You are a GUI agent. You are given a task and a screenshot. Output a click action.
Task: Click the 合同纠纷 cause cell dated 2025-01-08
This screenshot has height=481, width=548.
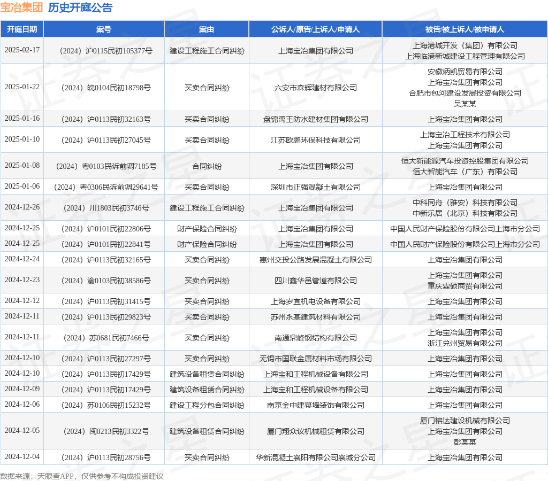coord(207,166)
